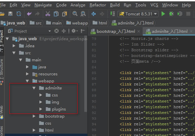Switch to the bootstrap_入门.html tab
Image resolution: width=195 pixels, height=136 pixels.
116,31
